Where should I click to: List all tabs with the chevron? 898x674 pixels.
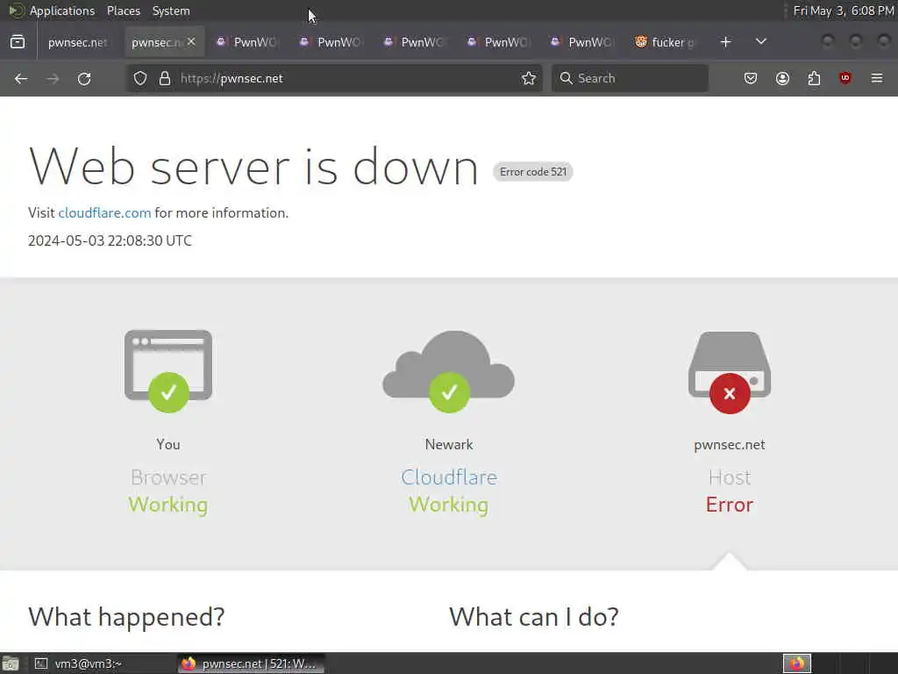[761, 42]
